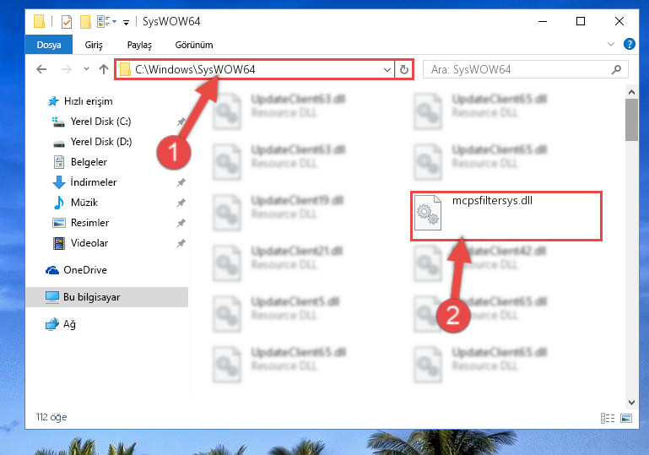Click the mcpsfiltersys.dll gear file icon
The height and width of the screenshot is (455, 649).
tap(428, 212)
